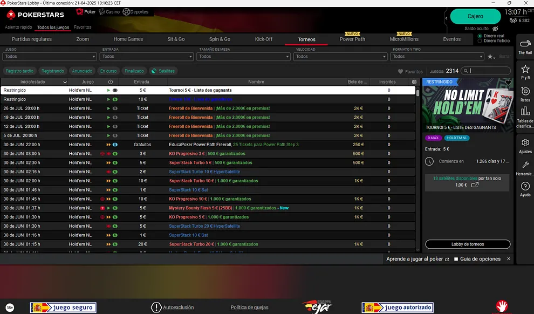Toggle the Registro tardío filter

click(20, 71)
